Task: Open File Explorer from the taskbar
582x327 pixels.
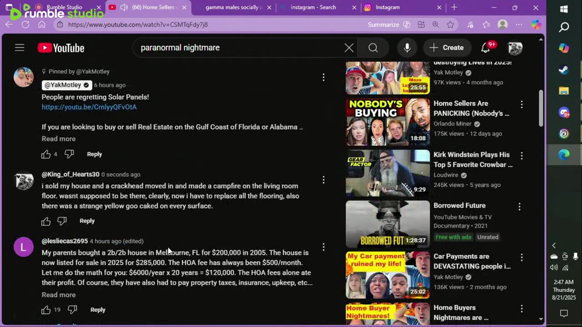Action: [x=564, y=91]
